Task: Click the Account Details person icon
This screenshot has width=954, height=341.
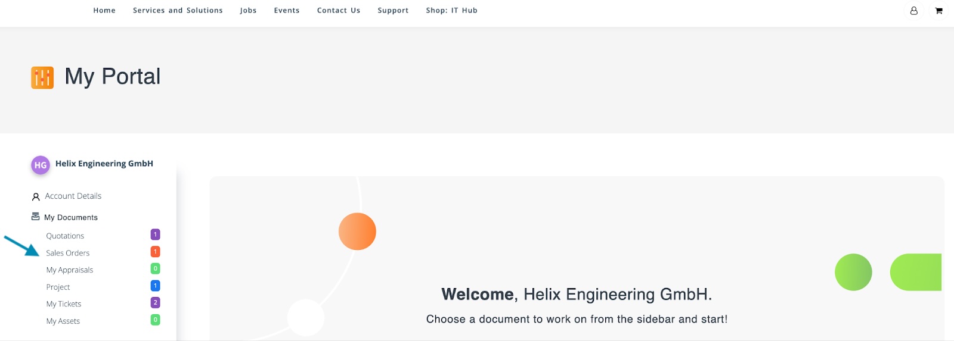Action: pos(36,196)
